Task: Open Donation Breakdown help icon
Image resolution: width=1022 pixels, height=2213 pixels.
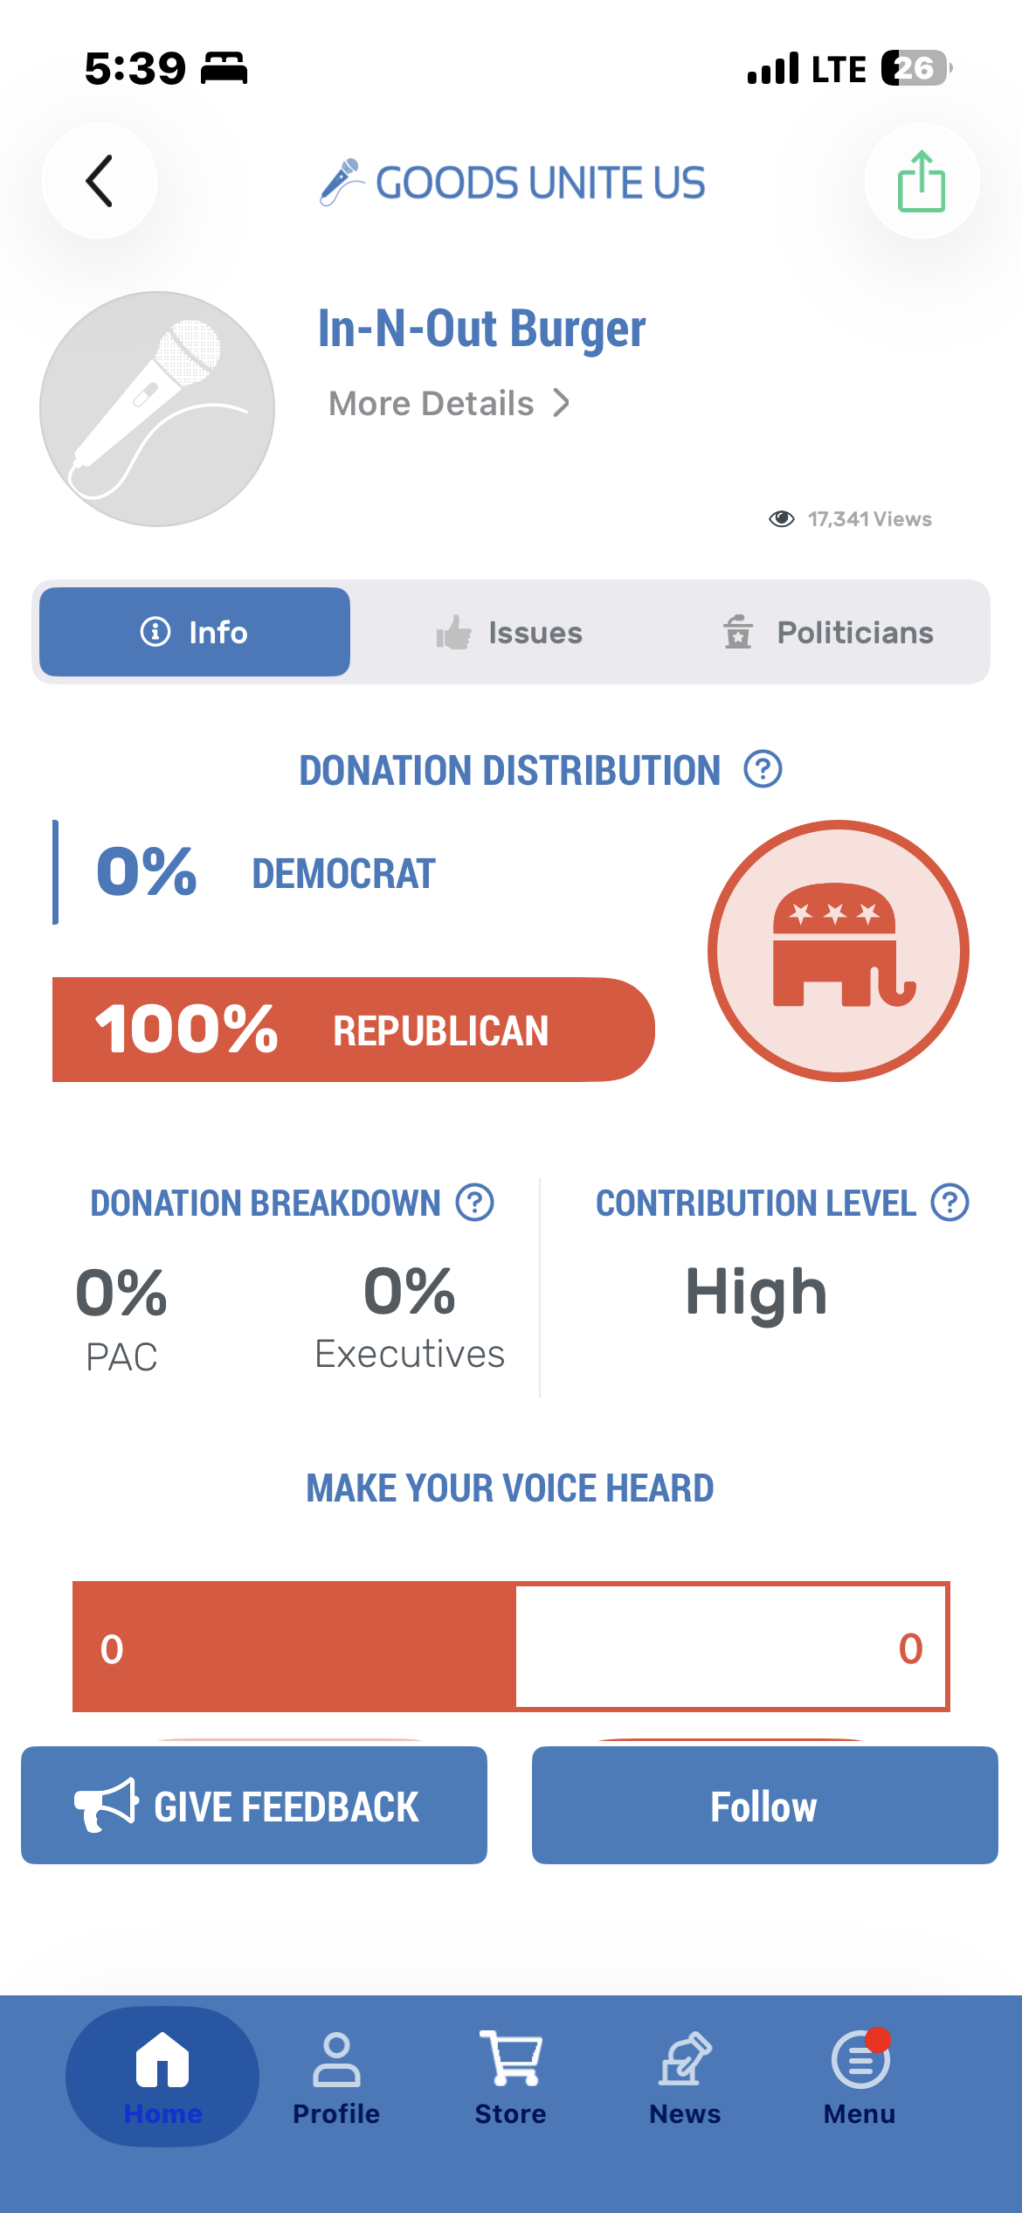Action: click(x=475, y=1203)
